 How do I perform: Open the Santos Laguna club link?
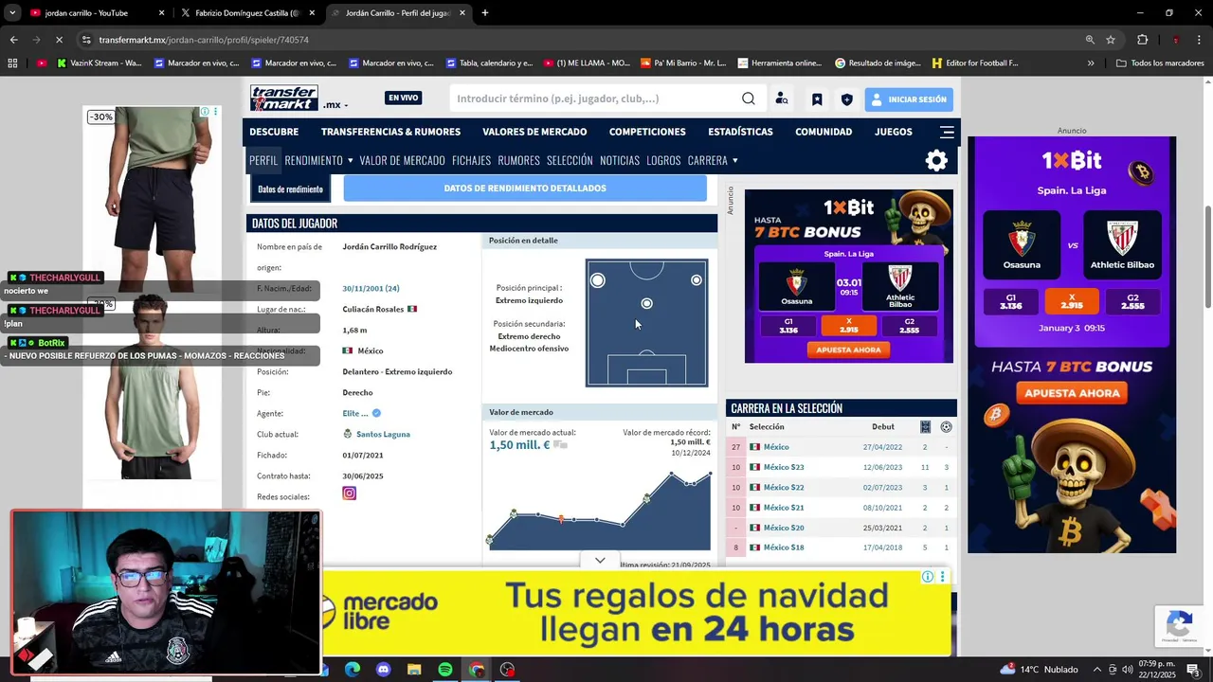coord(383,434)
